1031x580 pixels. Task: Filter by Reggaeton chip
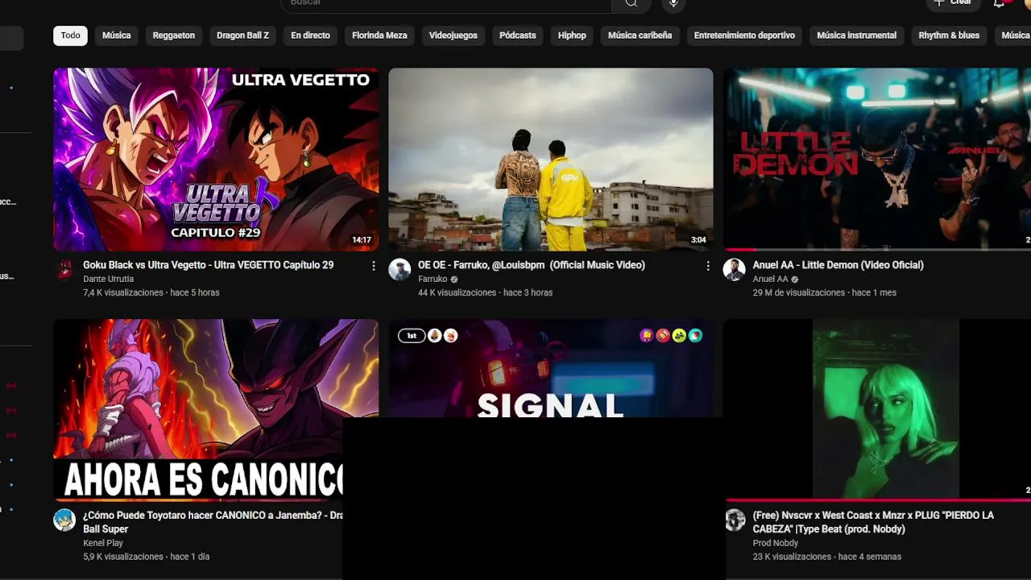pos(174,35)
